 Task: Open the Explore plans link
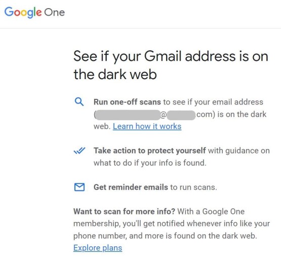click(x=98, y=248)
